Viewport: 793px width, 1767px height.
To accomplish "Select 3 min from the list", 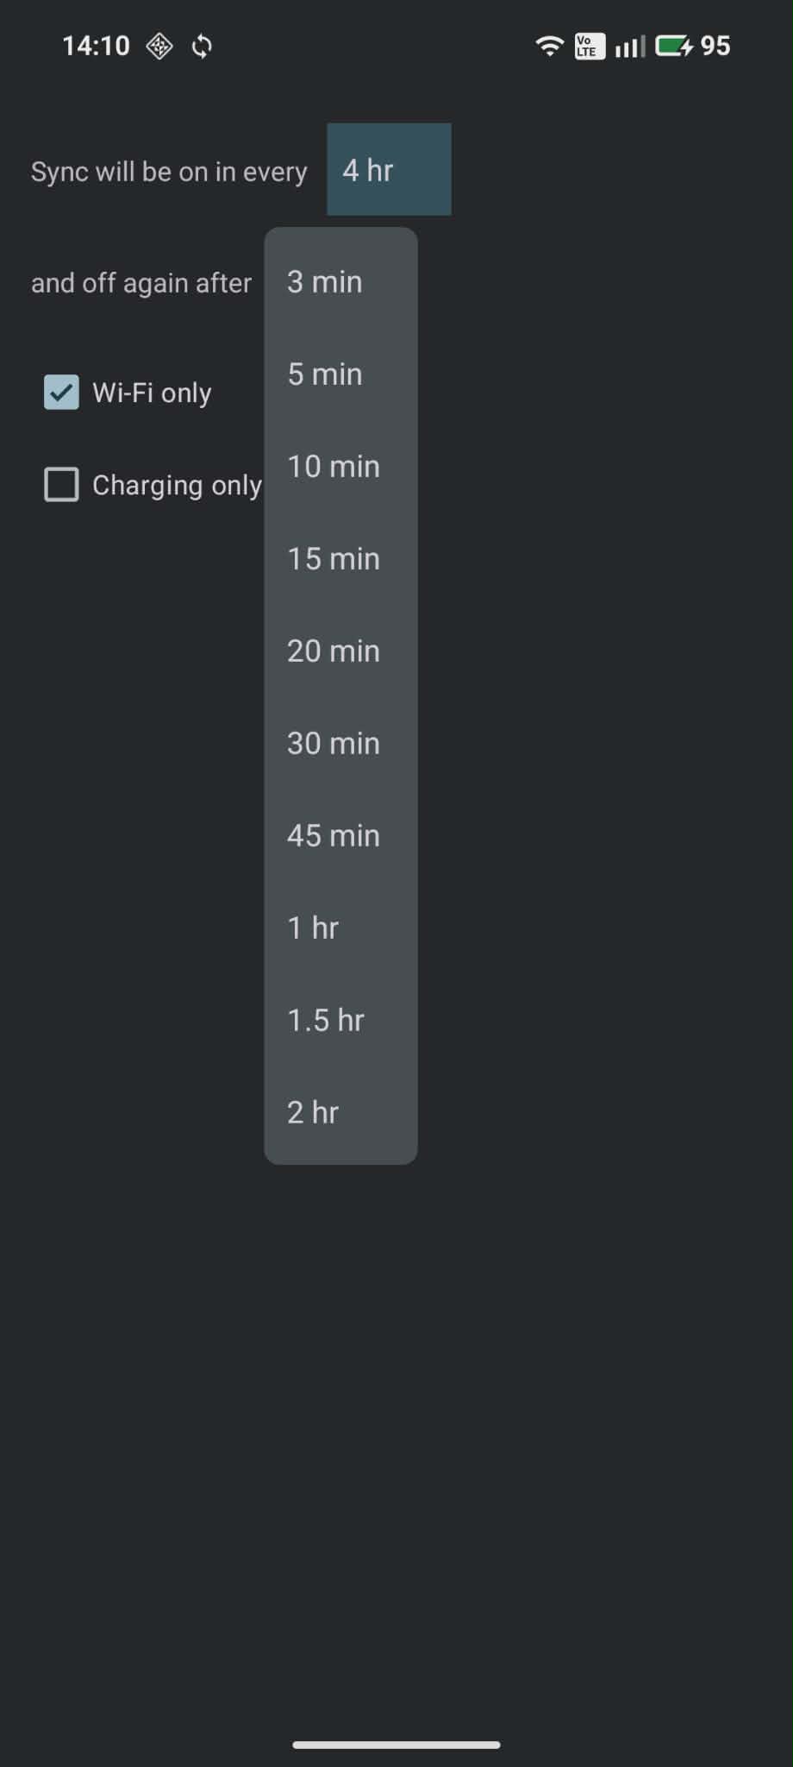I will 340,282.
